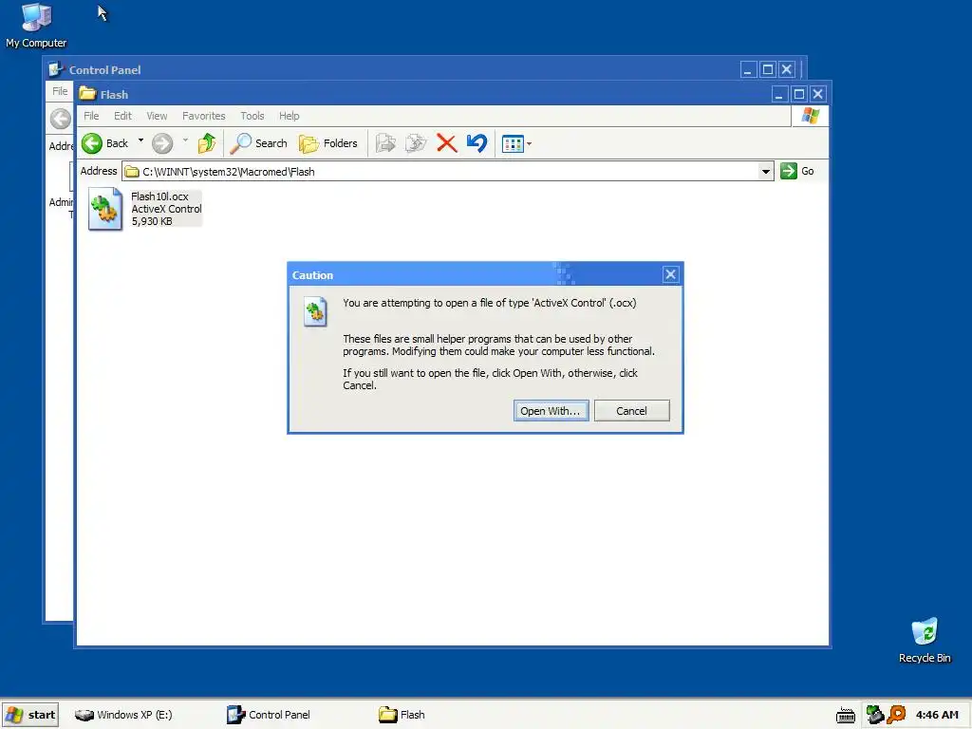Switch to Flash taskbar button

click(x=402, y=715)
